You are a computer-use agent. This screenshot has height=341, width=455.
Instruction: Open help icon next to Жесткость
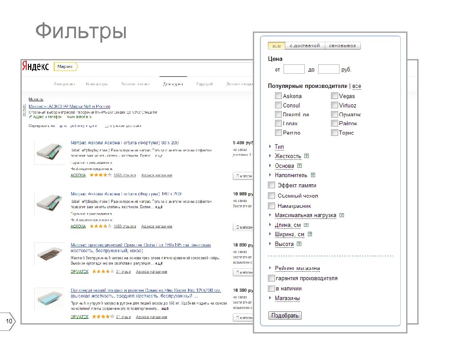point(307,156)
